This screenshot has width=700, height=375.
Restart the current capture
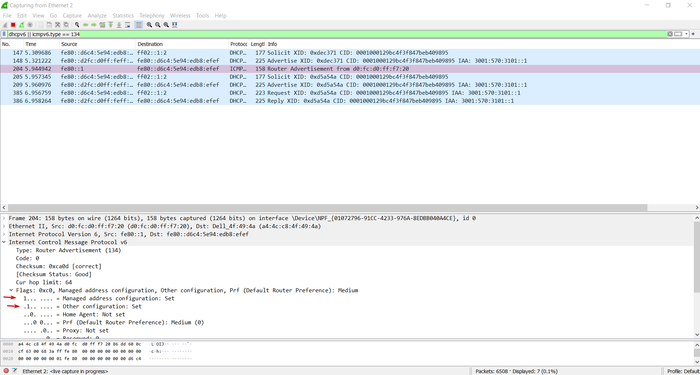[22, 25]
